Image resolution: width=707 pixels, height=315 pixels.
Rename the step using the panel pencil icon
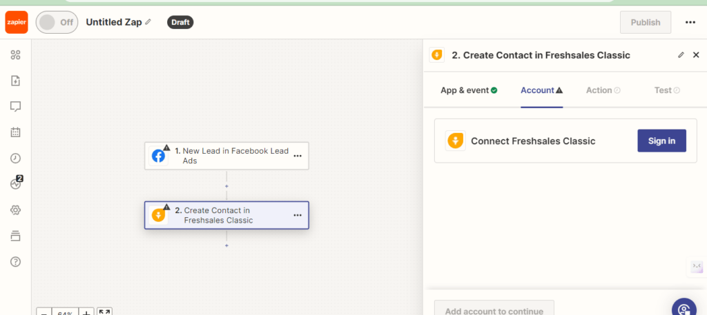681,55
